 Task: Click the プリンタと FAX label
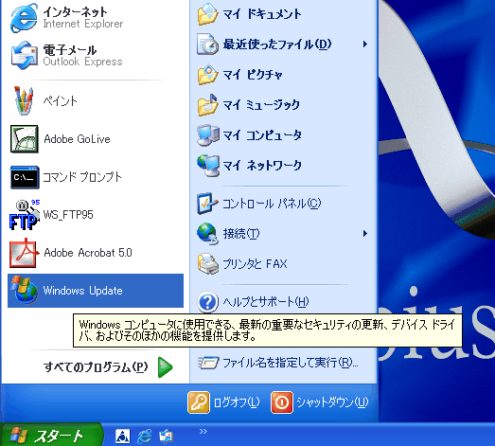(256, 264)
